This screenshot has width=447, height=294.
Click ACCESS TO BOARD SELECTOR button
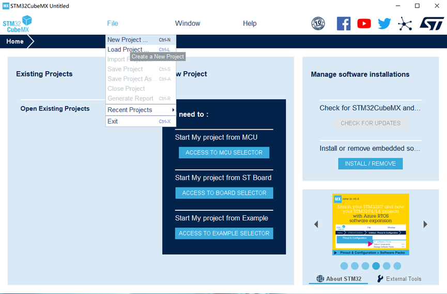(x=224, y=193)
